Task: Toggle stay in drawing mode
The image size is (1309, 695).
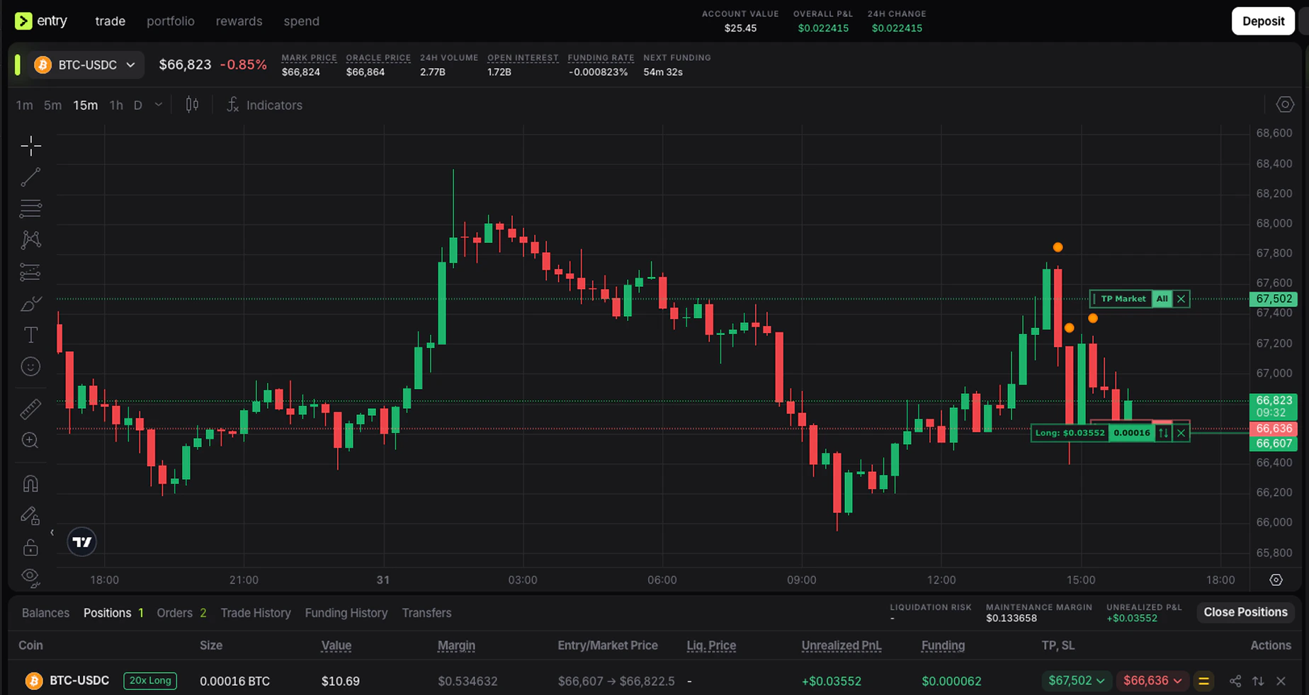Action: pos(30,516)
